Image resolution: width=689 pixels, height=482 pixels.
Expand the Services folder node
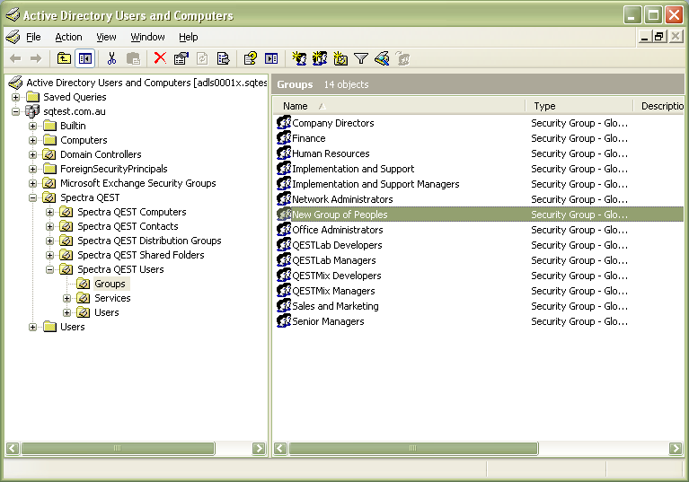[67, 298]
